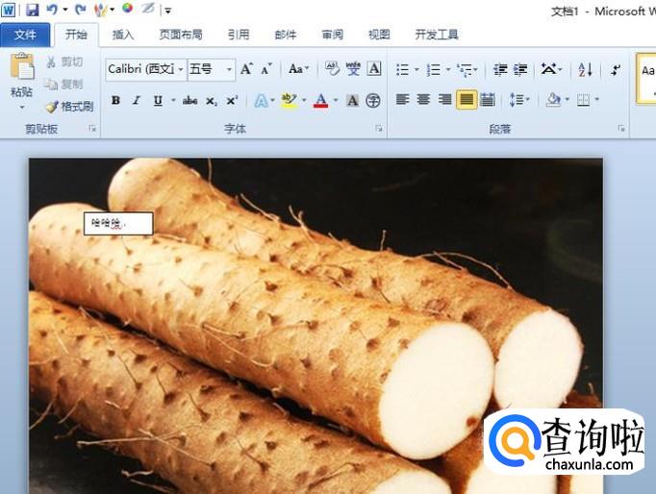This screenshot has height=494, width=656.
Task: Toggle superscript formatting
Action: tap(232, 101)
